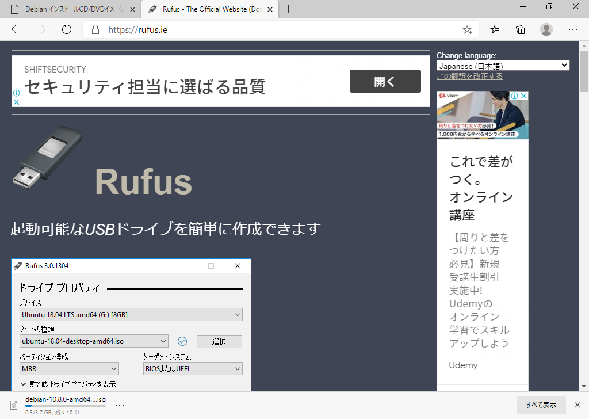Viewport: 589px width, 419px height.
Task: Close the Debian install CD/DVD tab
Action: coord(132,9)
